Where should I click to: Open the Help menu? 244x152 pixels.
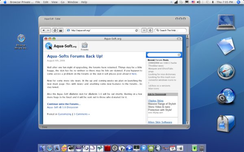[84, 2]
